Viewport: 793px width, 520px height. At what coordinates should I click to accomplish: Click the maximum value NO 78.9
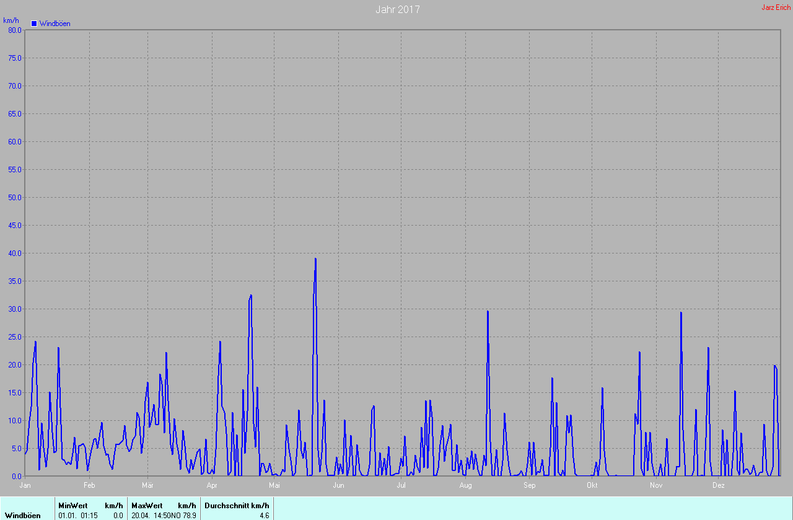(x=184, y=516)
